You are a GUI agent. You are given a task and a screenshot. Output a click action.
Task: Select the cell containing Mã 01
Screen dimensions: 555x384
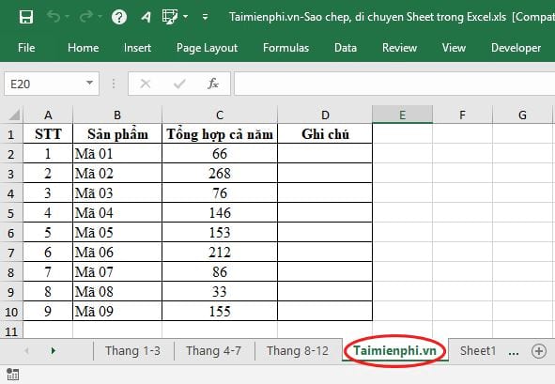117,154
